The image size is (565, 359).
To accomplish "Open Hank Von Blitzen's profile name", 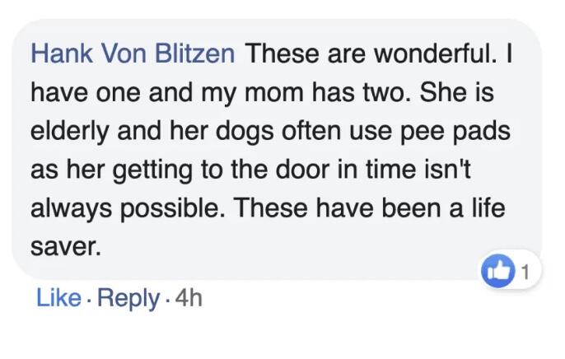I will tap(133, 54).
